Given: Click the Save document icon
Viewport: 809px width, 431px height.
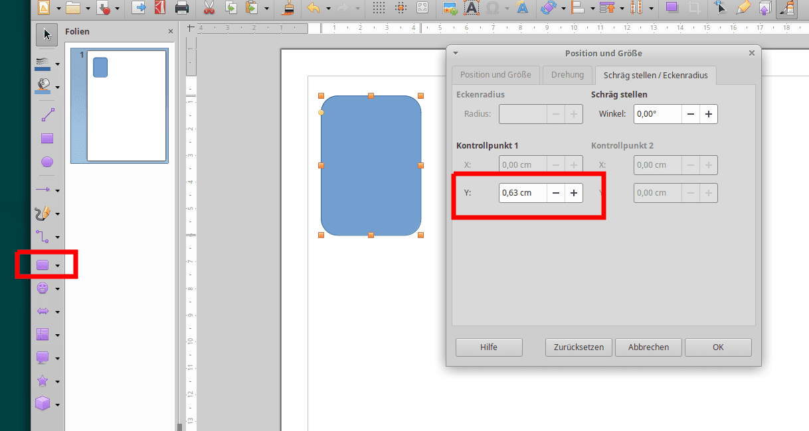Looking at the screenshot, I should [x=103, y=8].
